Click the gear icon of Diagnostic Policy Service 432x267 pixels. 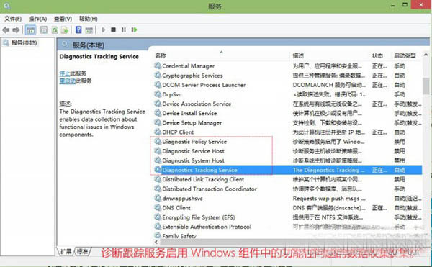158,142
